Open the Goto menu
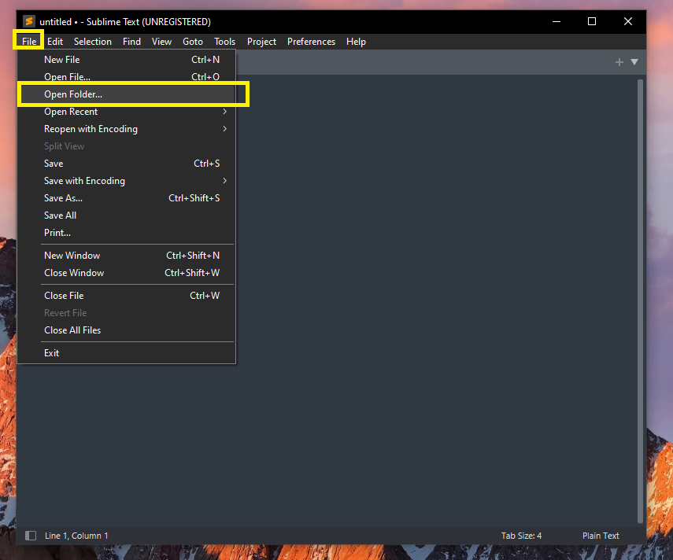This screenshot has width=673, height=560. coord(193,42)
